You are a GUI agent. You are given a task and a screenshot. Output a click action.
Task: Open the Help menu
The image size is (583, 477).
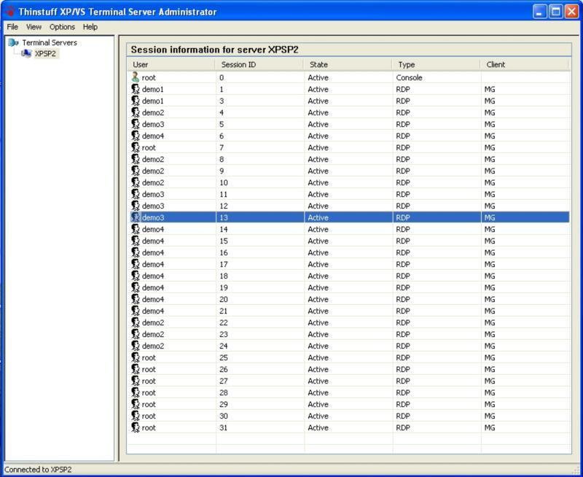coord(90,27)
